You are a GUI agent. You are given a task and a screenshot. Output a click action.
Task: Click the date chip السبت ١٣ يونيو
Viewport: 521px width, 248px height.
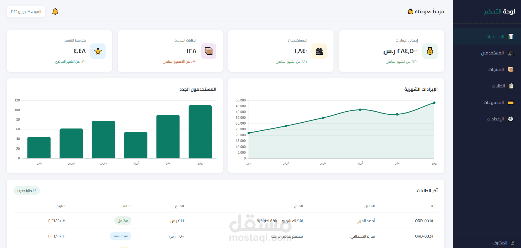[26, 12]
